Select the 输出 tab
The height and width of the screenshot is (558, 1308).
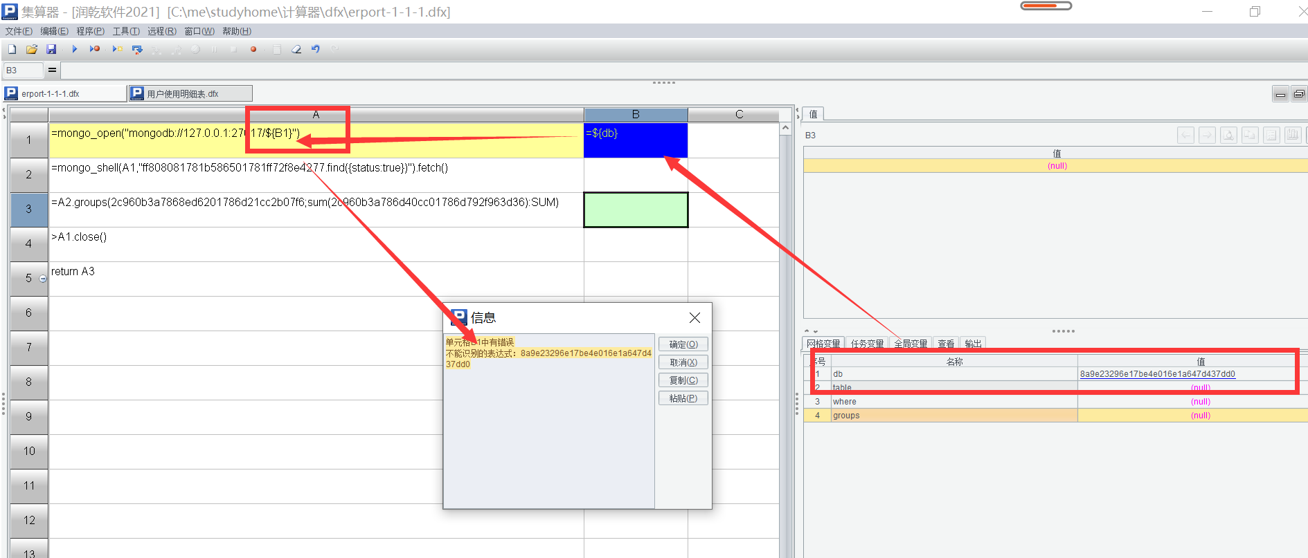pos(973,344)
